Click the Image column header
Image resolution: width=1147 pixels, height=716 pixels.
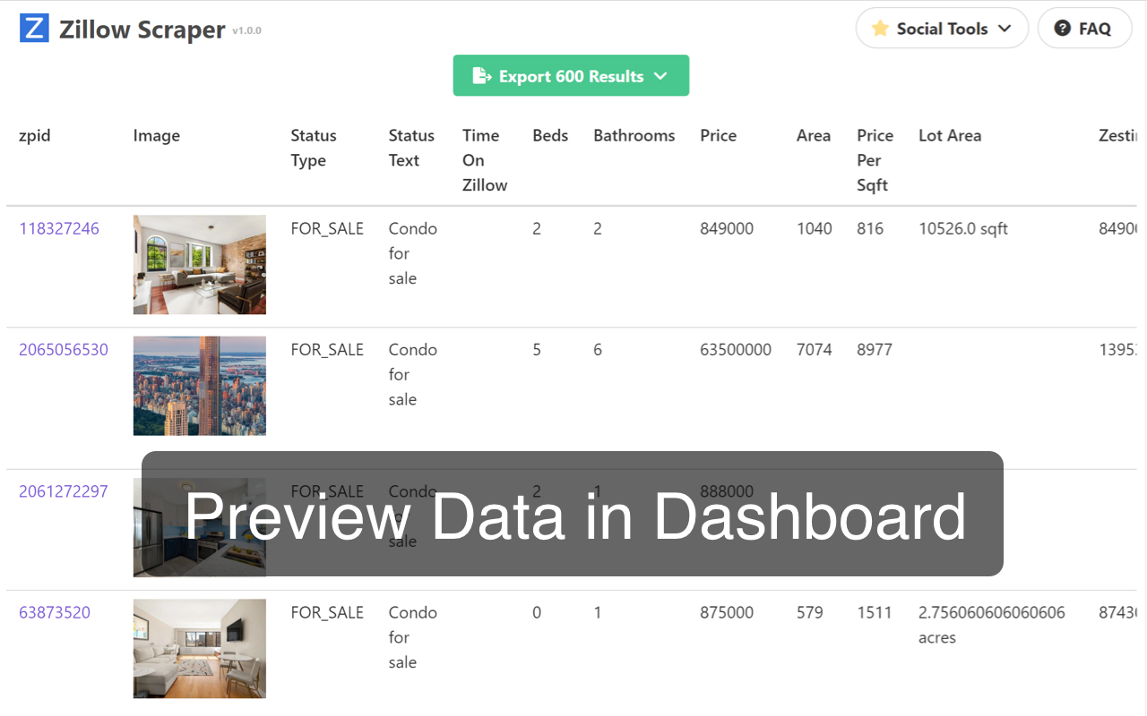(157, 135)
